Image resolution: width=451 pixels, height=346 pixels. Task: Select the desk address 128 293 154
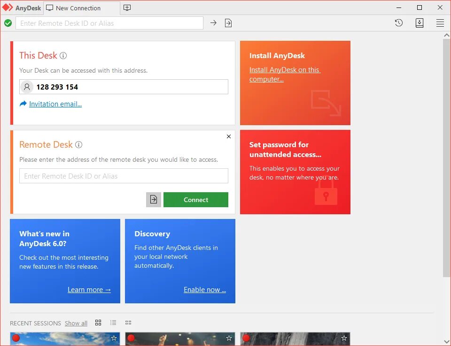click(57, 87)
